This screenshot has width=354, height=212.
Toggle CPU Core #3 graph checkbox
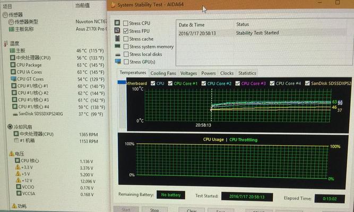click(x=238, y=83)
